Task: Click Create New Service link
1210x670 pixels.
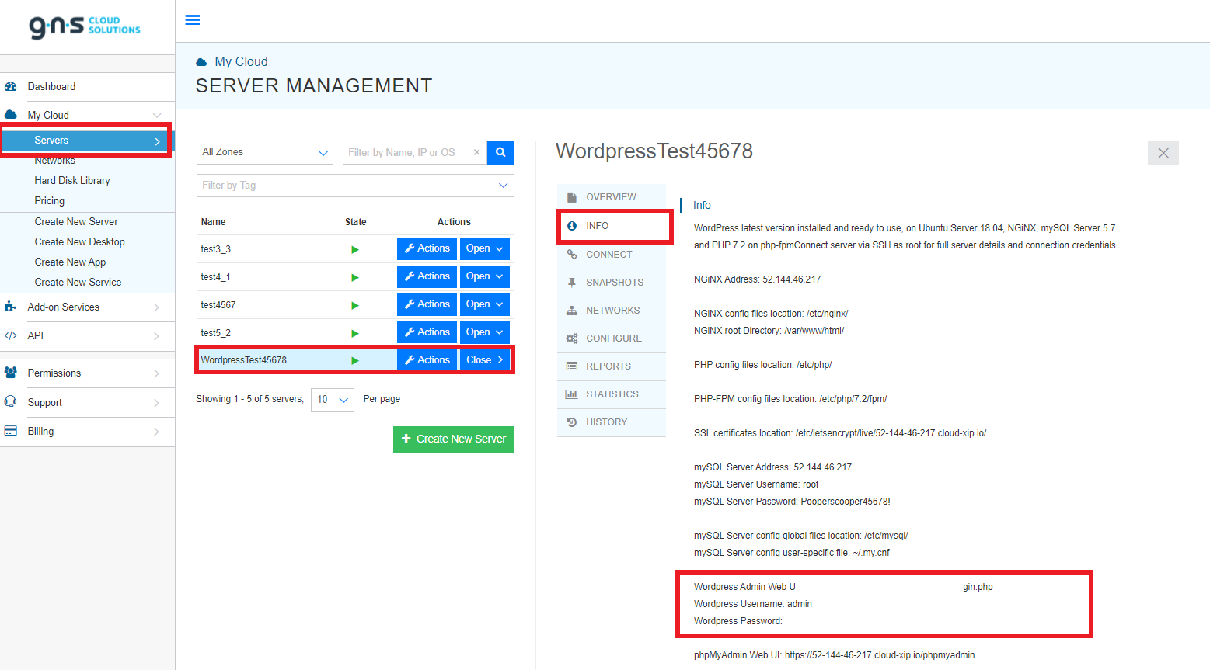Action: click(x=78, y=282)
